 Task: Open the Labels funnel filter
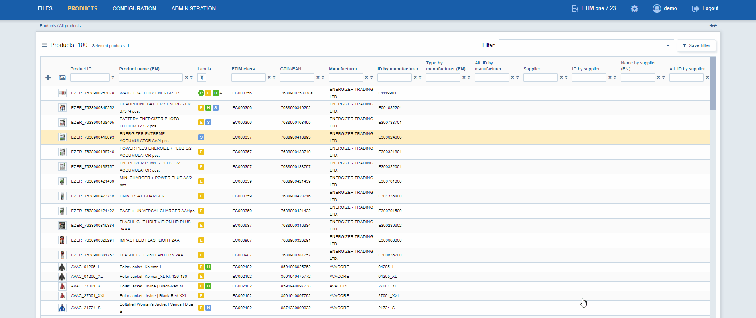[202, 78]
